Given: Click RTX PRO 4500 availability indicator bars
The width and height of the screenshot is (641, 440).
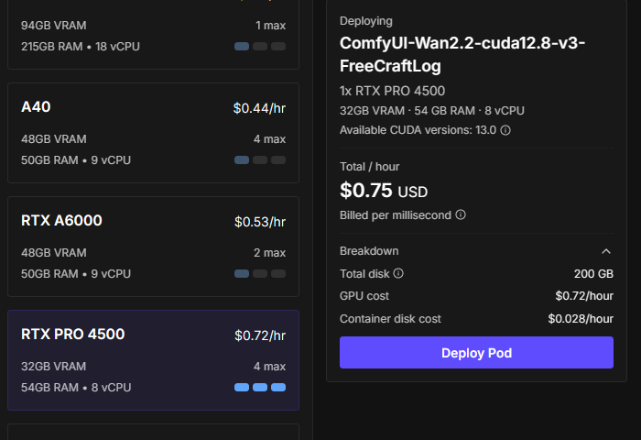Looking at the screenshot, I should coord(260,387).
